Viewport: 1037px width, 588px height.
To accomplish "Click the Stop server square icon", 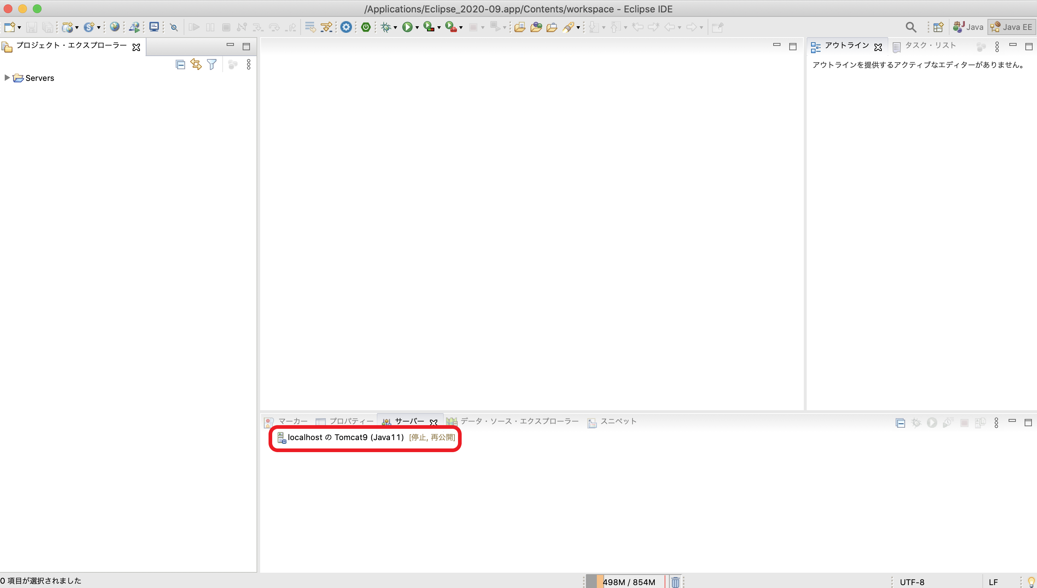I will (x=964, y=423).
